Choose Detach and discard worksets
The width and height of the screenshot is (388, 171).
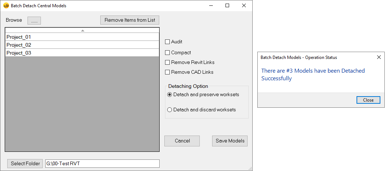[170, 110]
